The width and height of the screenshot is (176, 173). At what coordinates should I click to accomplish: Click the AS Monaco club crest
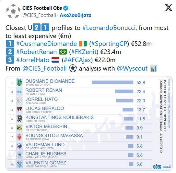19,137
